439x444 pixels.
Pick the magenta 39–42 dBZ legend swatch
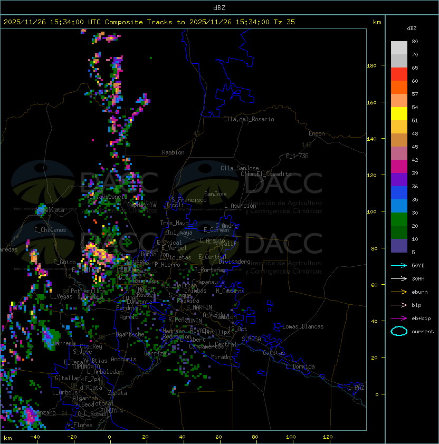coord(399,167)
